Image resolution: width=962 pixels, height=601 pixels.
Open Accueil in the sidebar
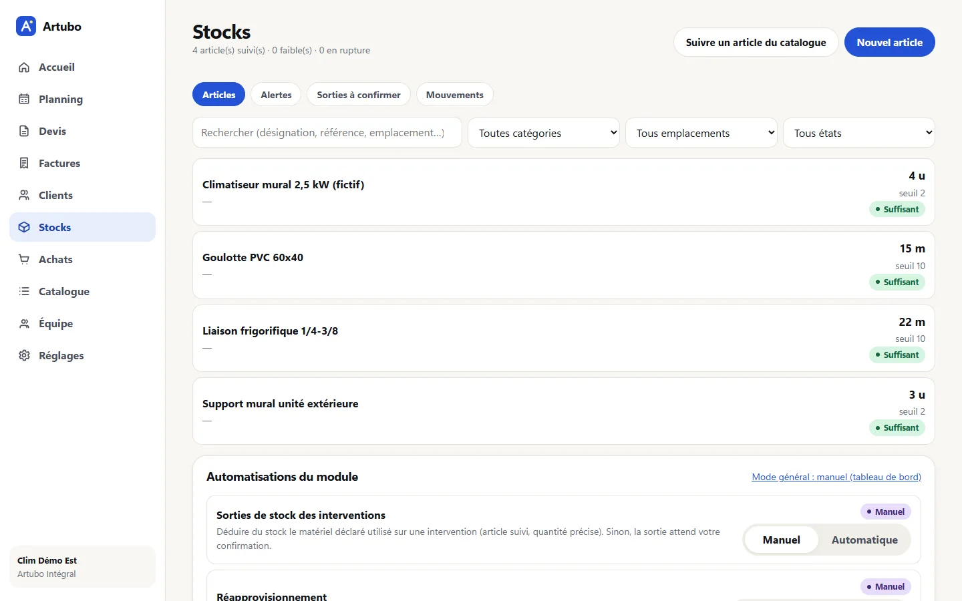pyautogui.click(x=82, y=67)
